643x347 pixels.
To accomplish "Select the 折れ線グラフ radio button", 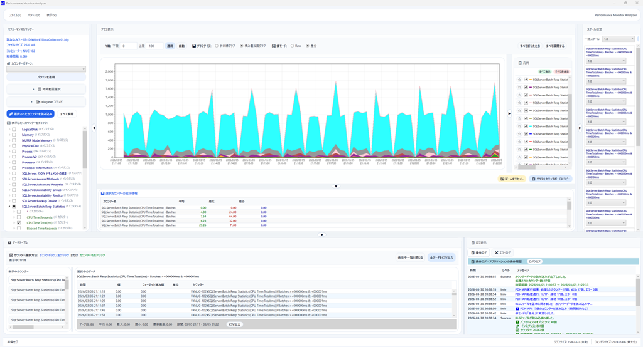I will 217,46.
